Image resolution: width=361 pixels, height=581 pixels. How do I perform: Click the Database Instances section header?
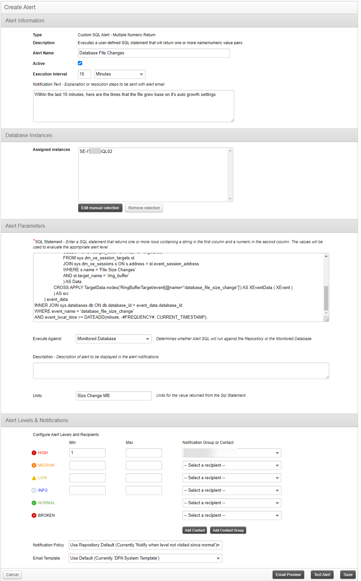click(x=179, y=135)
